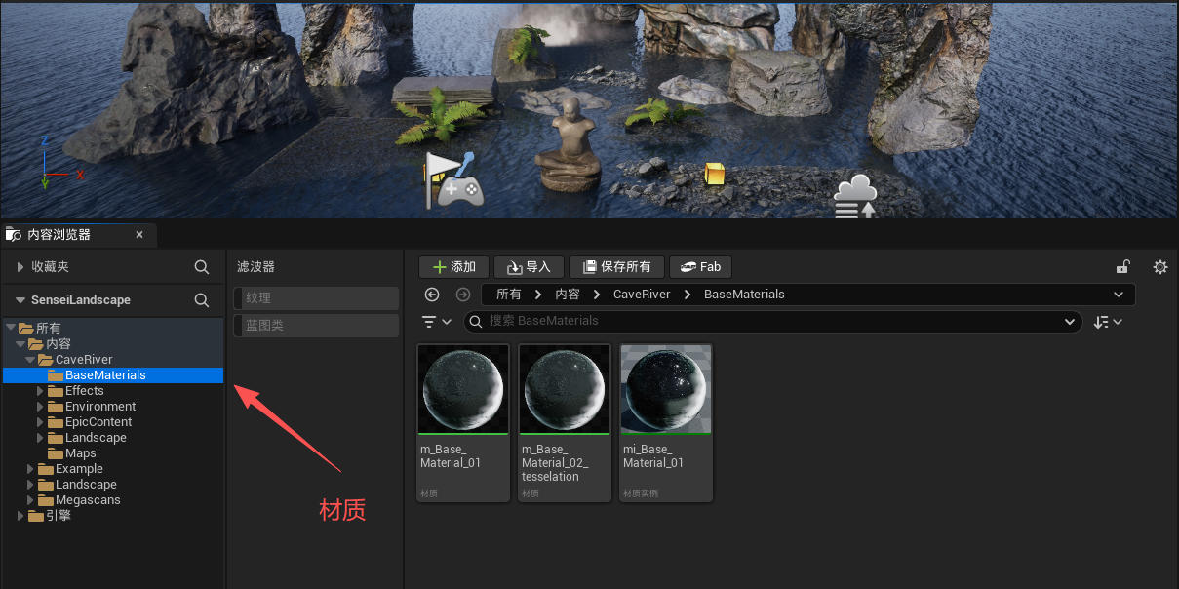
Task: Open the saved searches dropdown in search bar
Action: pyautogui.click(x=1069, y=321)
